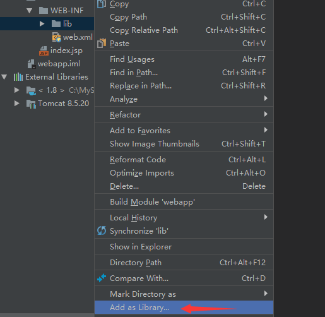Expand the JDK 1.8 library node
325x317 pixels.
click(17, 90)
